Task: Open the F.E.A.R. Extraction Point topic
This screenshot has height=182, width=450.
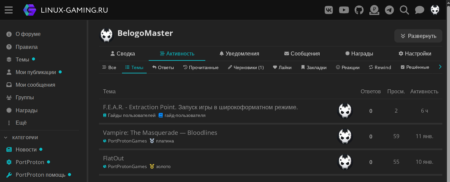Action: (200, 107)
